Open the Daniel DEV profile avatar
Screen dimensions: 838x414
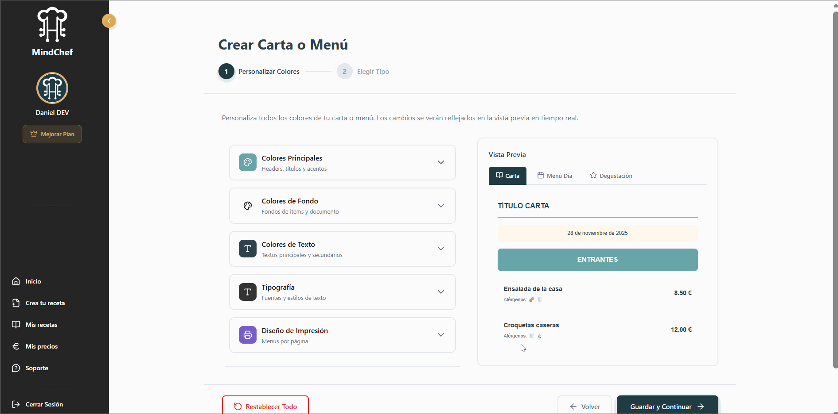(52, 88)
